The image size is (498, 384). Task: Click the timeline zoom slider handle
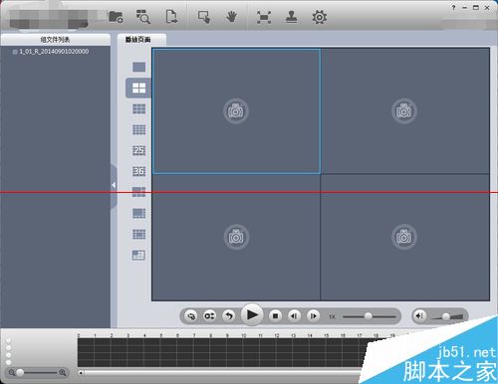(x=20, y=373)
